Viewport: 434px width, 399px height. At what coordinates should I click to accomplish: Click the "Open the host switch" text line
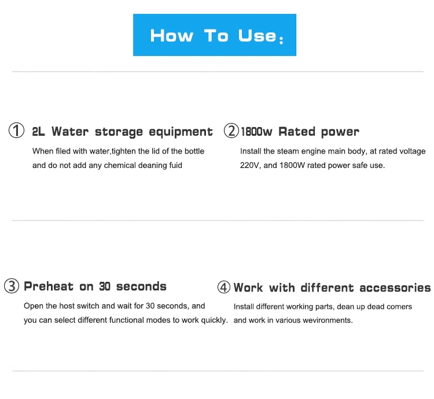115,306
